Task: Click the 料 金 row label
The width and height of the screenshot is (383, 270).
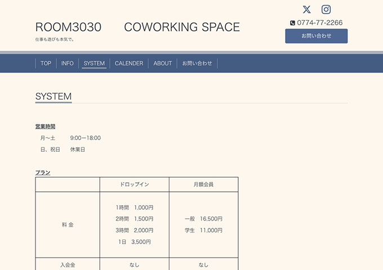Action: click(68, 224)
